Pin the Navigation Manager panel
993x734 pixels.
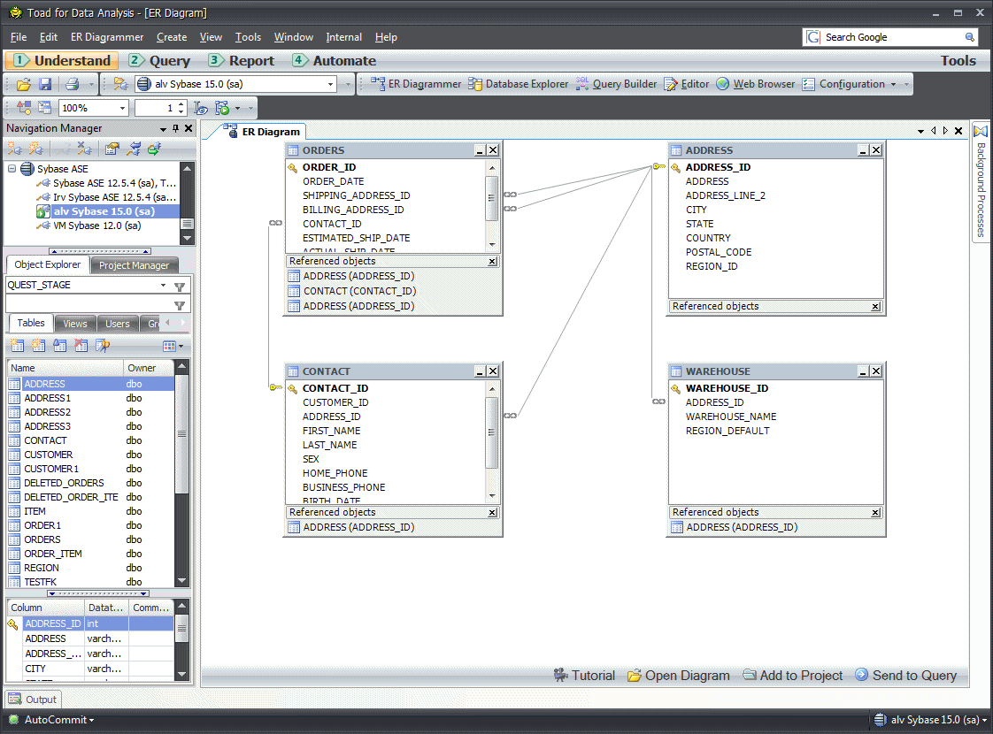[175, 129]
